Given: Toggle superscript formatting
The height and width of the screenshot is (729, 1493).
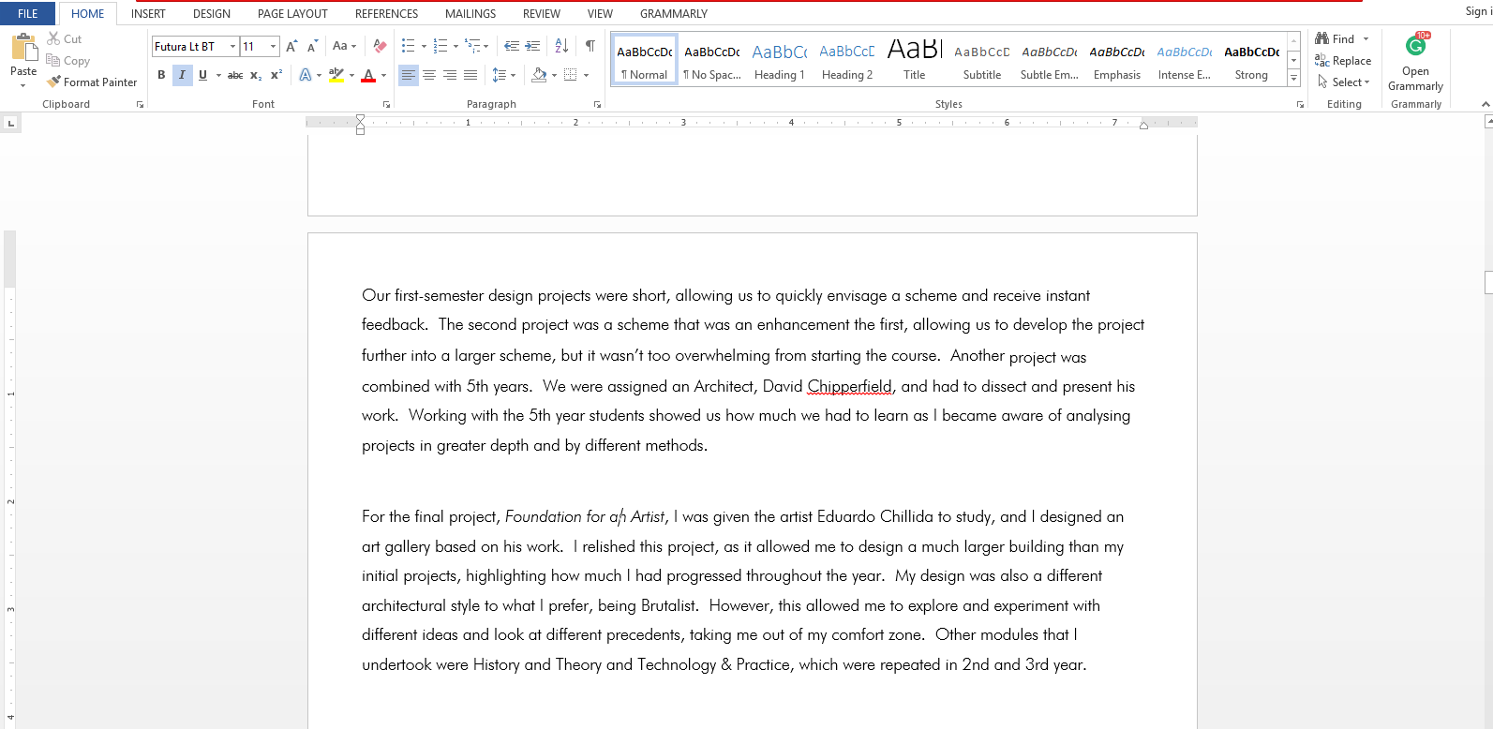Looking at the screenshot, I should 276,75.
